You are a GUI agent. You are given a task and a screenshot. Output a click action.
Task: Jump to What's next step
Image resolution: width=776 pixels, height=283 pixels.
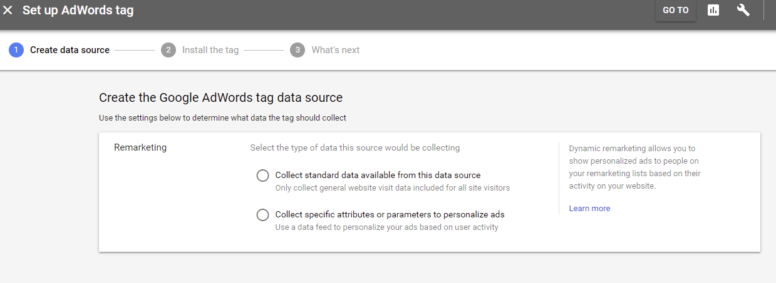pyautogui.click(x=336, y=50)
